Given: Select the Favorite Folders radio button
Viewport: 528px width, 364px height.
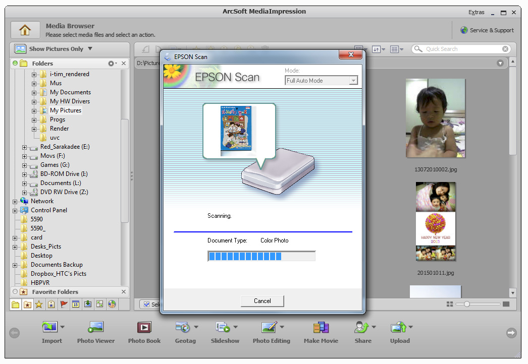Looking at the screenshot, I should [x=15, y=291].
